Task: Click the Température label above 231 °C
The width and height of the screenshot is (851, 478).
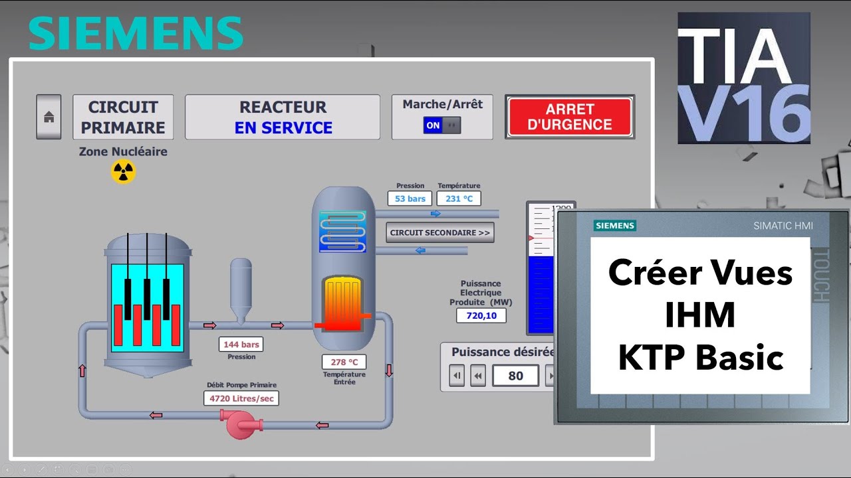Action: click(459, 186)
